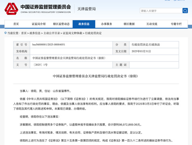Select the 政务信息 navigation tab
The height and width of the screenshot is (145, 192).
(84, 24)
